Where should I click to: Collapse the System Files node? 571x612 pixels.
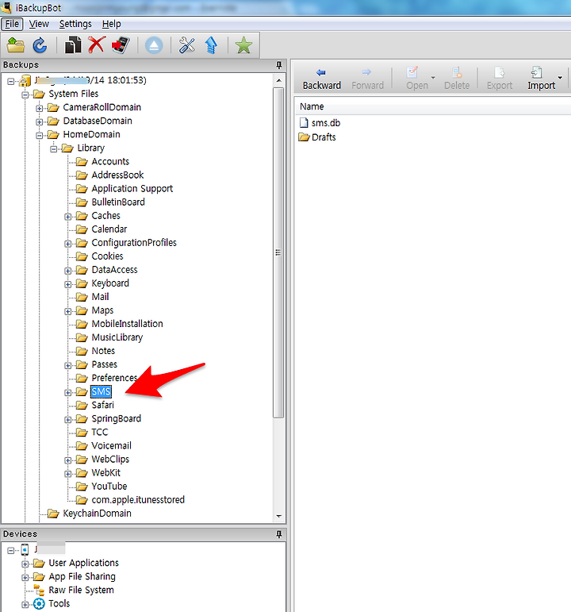pyautogui.click(x=25, y=94)
